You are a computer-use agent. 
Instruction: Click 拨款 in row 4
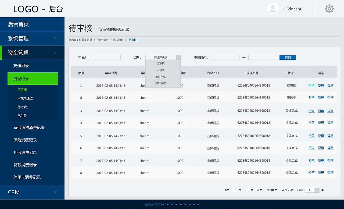(x=330, y=123)
